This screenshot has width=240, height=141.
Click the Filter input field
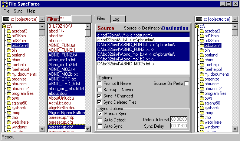click(x=65, y=19)
